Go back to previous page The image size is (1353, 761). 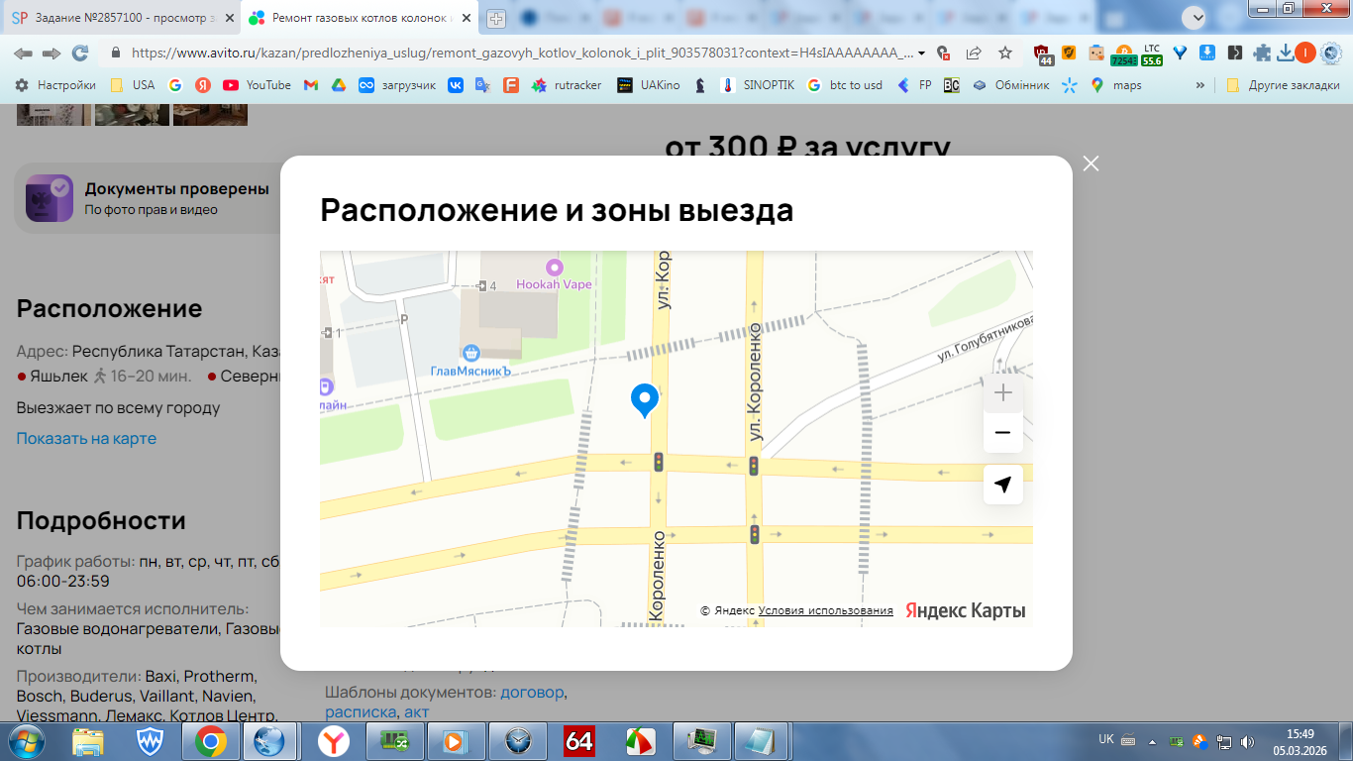point(23,53)
